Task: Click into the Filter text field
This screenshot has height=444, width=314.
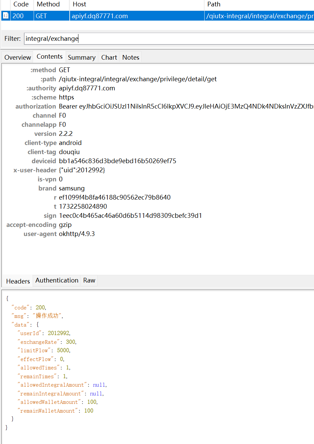Action: [168, 39]
